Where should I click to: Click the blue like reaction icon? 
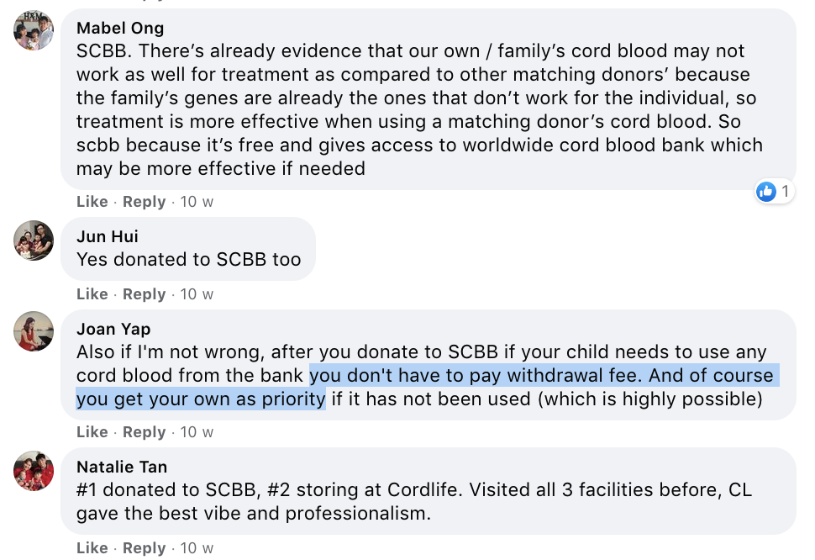765,192
